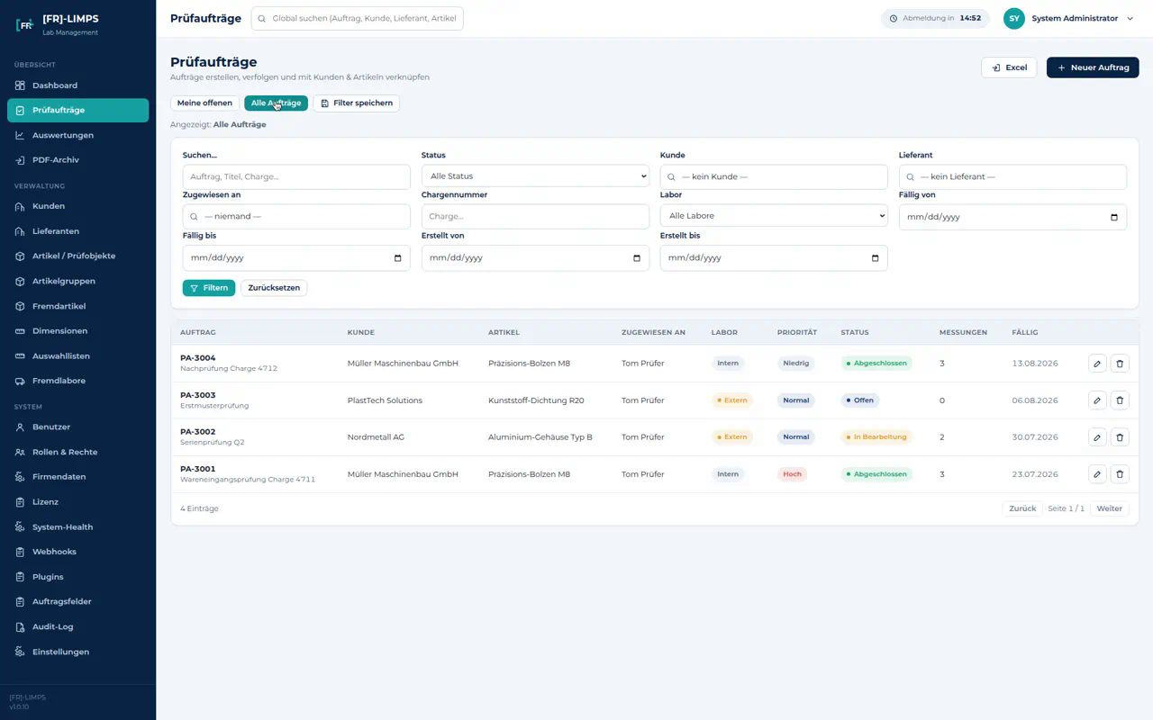Click the Suchen Auftrag, Titel, Charge field
This screenshot has height=720, width=1153.
[x=296, y=176]
